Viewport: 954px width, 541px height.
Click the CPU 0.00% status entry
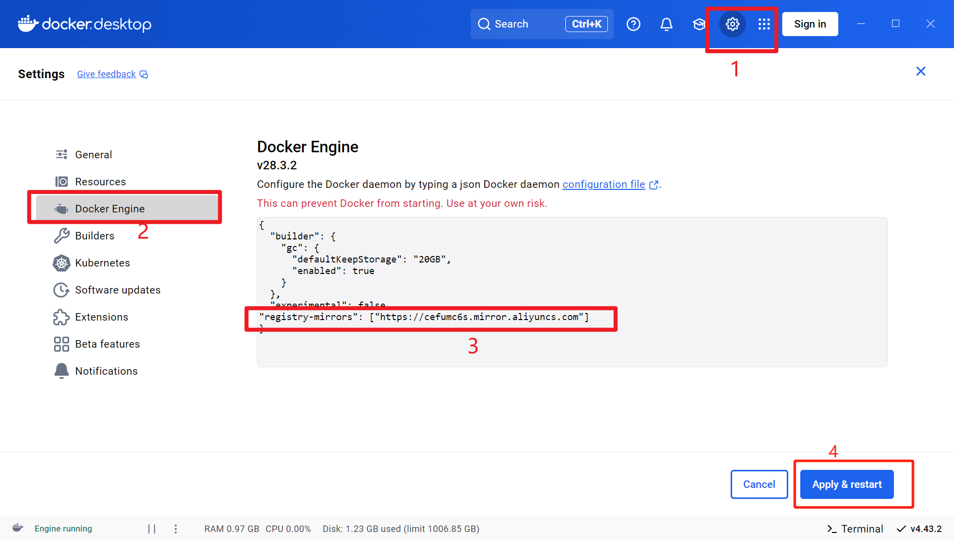(288, 528)
